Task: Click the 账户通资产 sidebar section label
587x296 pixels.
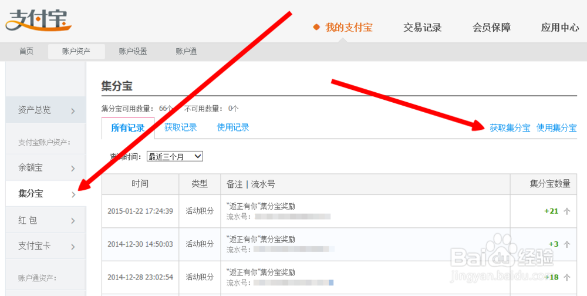Action: [37, 278]
